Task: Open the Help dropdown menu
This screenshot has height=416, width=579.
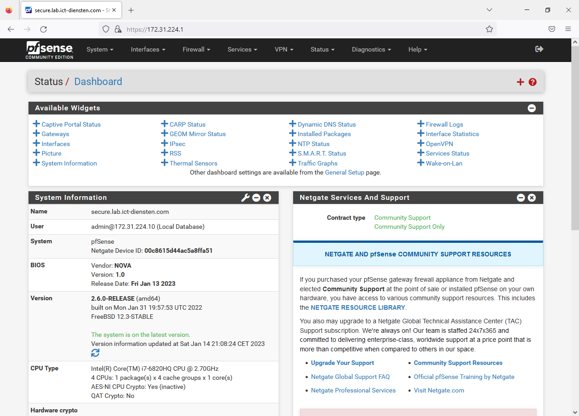Action: pos(418,50)
